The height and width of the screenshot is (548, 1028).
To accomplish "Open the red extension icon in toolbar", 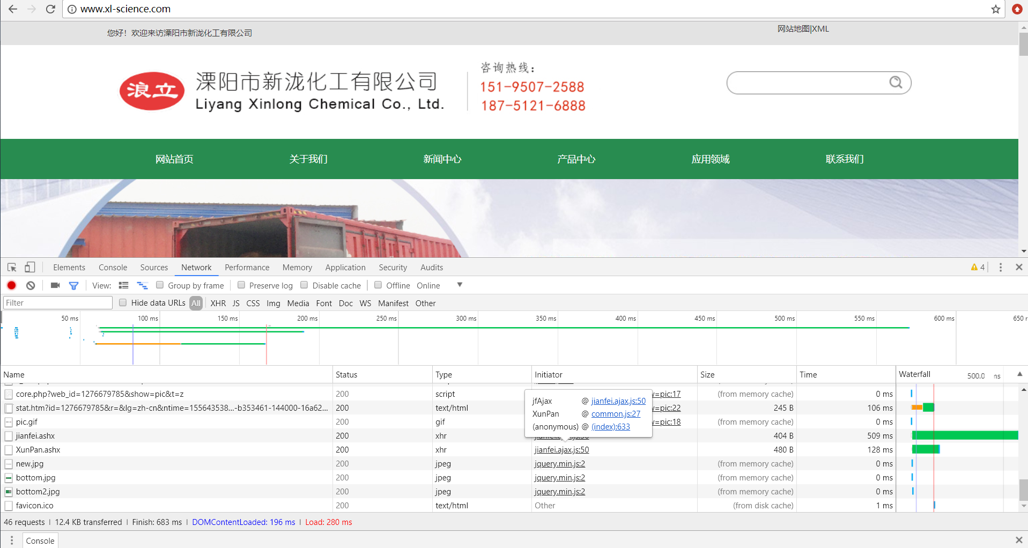I will pos(1017,9).
